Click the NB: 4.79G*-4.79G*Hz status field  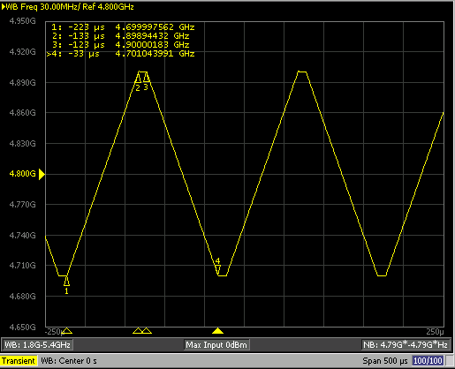point(406,344)
